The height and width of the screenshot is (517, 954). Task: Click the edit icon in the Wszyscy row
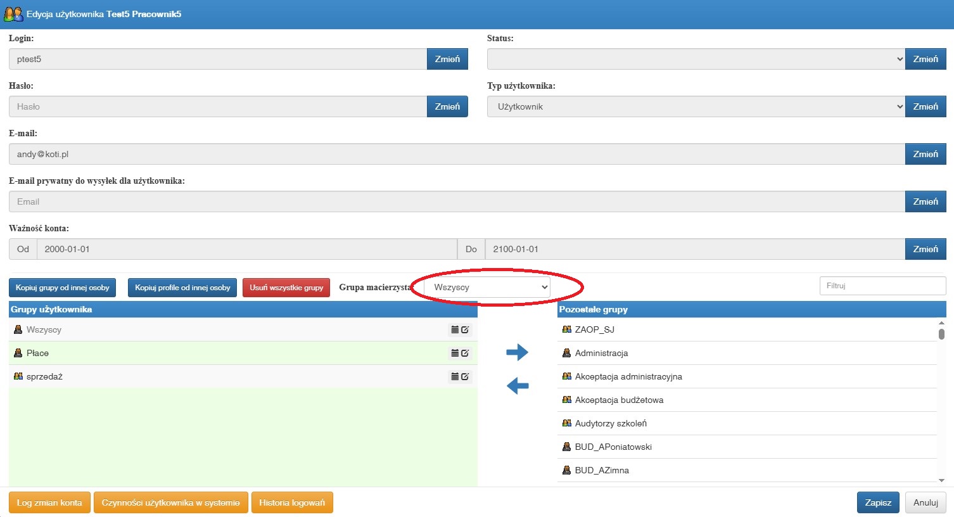pyautogui.click(x=465, y=329)
